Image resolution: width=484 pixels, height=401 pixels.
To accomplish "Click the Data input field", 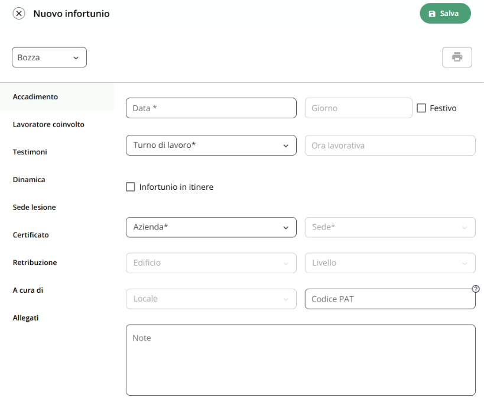I will (x=211, y=108).
